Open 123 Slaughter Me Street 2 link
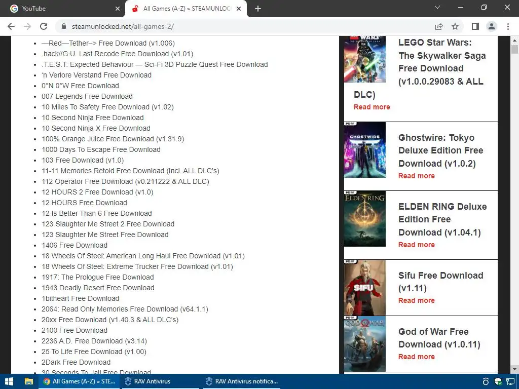Viewport: 519px width, 389px height. (x=108, y=223)
